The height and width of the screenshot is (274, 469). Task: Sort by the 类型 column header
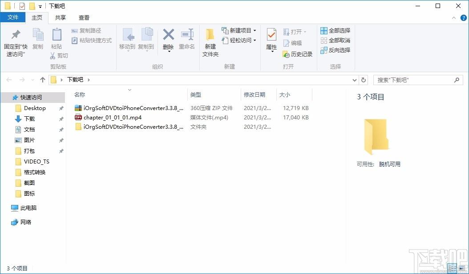pyautogui.click(x=196, y=94)
